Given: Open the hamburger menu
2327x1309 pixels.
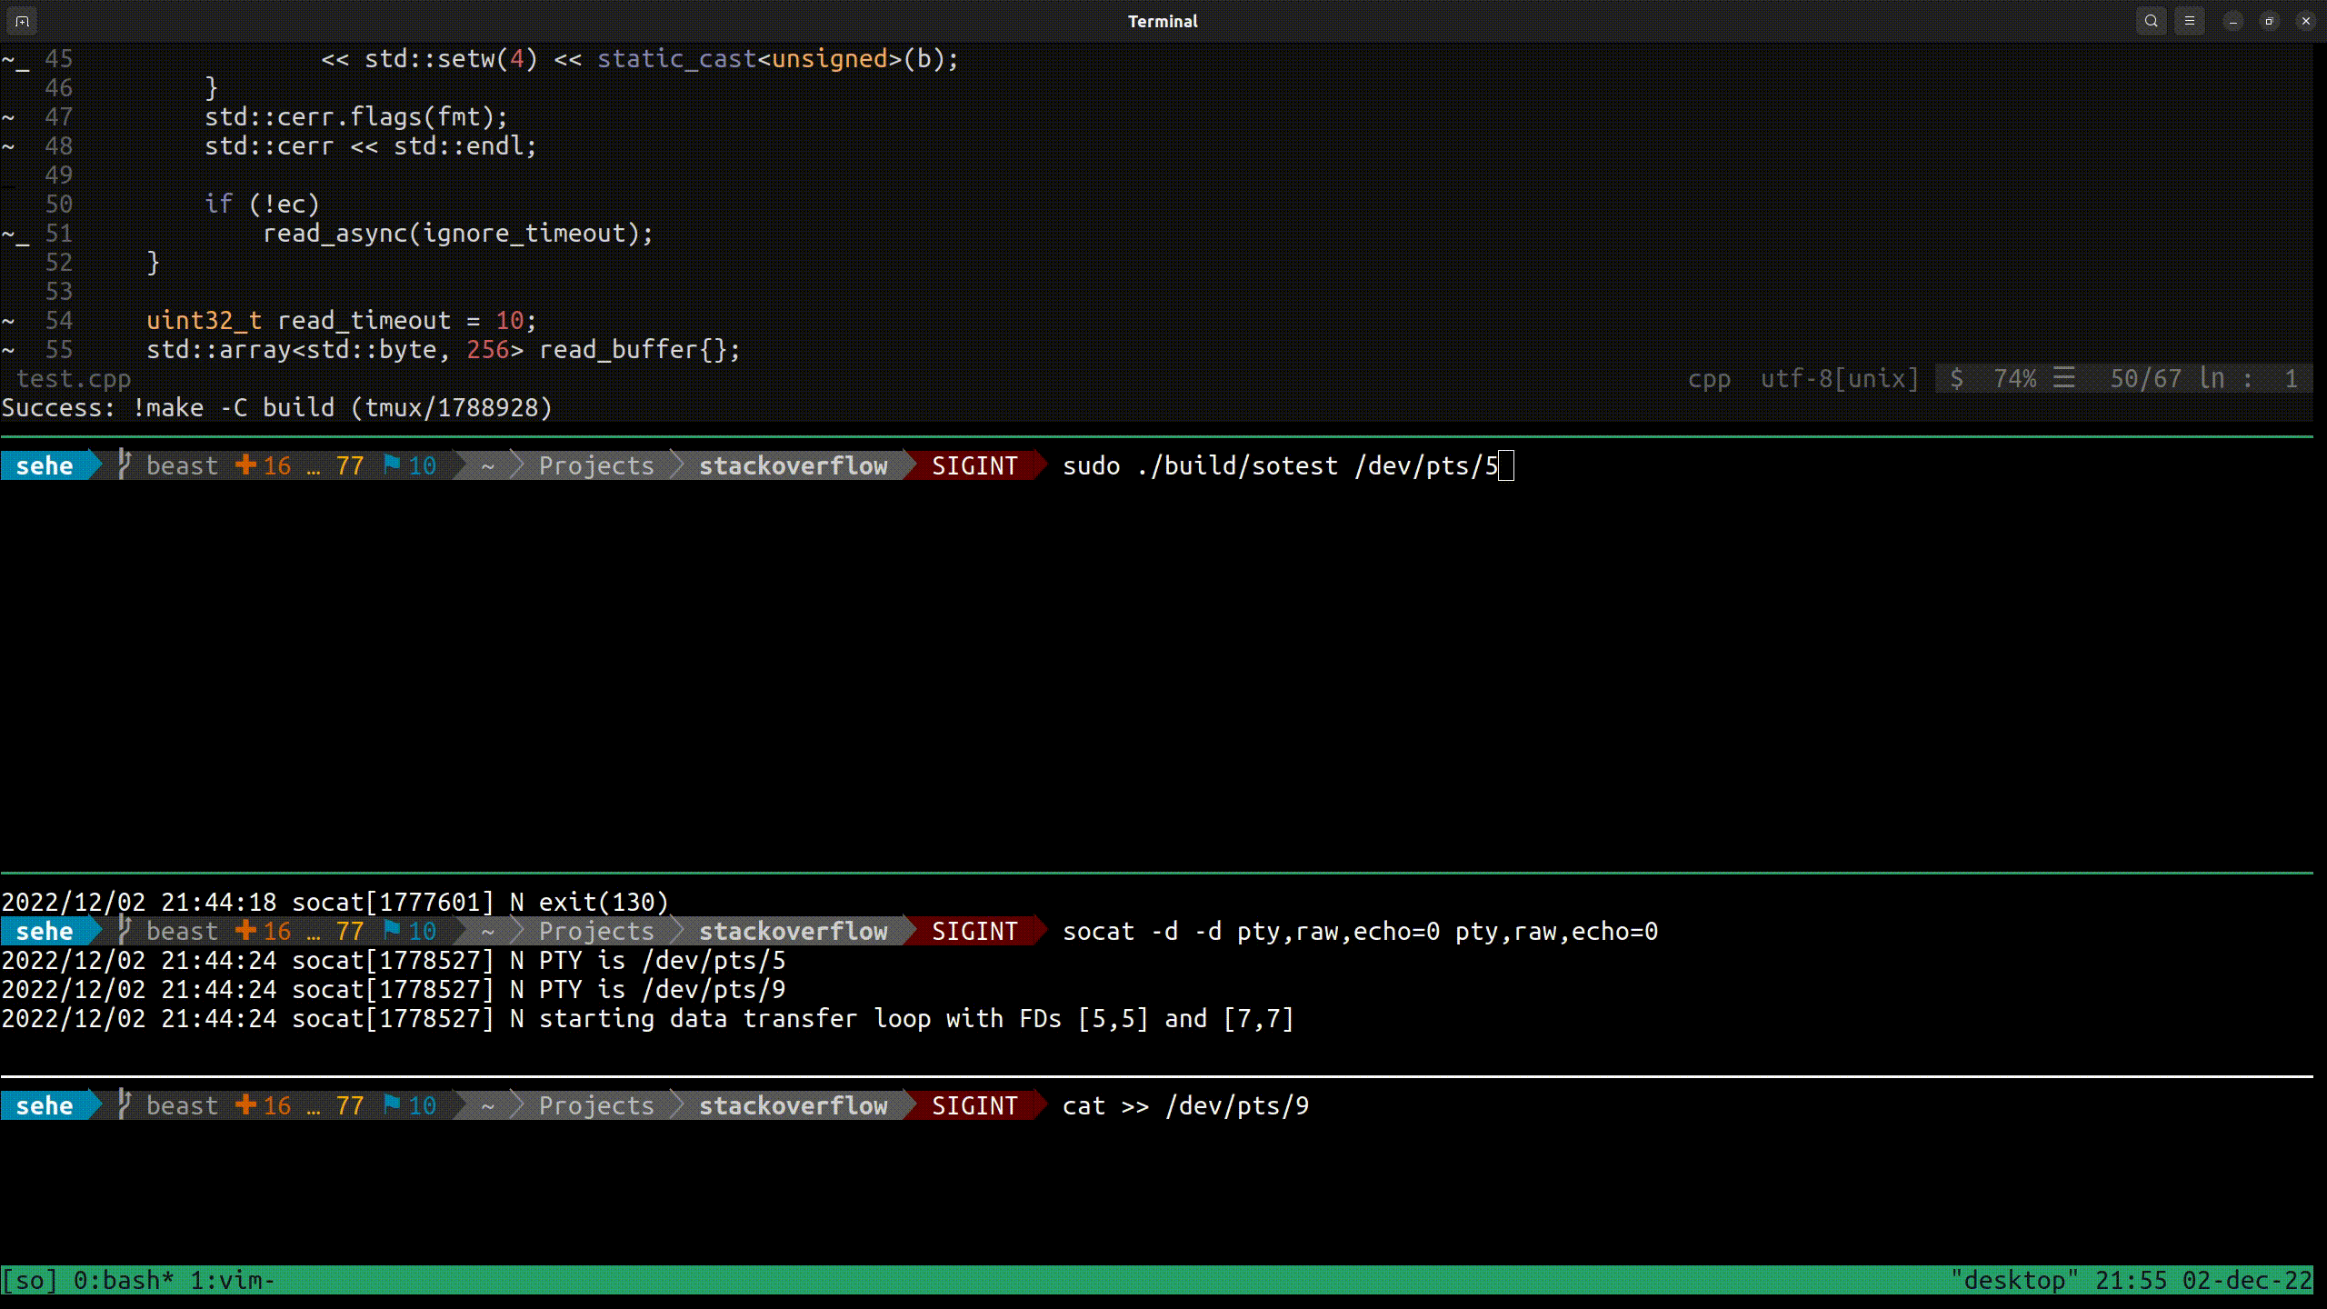Looking at the screenshot, I should click(x=2191, y=20).
